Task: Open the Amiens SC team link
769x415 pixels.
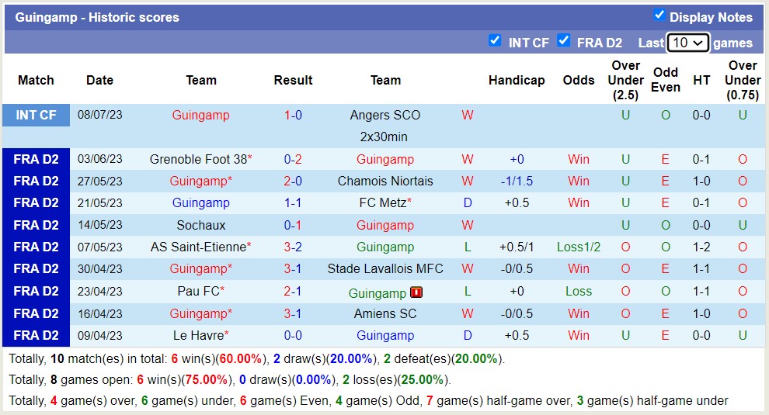Action: pos(385,313)
